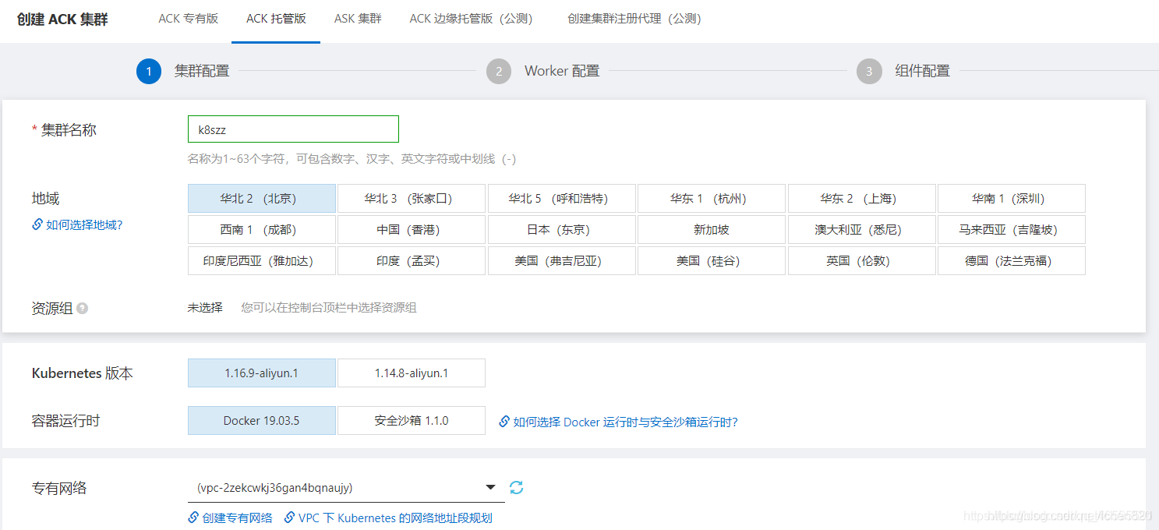The height and width of the screenshot is (530, 1159).
Task: Select the ACK 托管版 tab
Action: (276, 19)
